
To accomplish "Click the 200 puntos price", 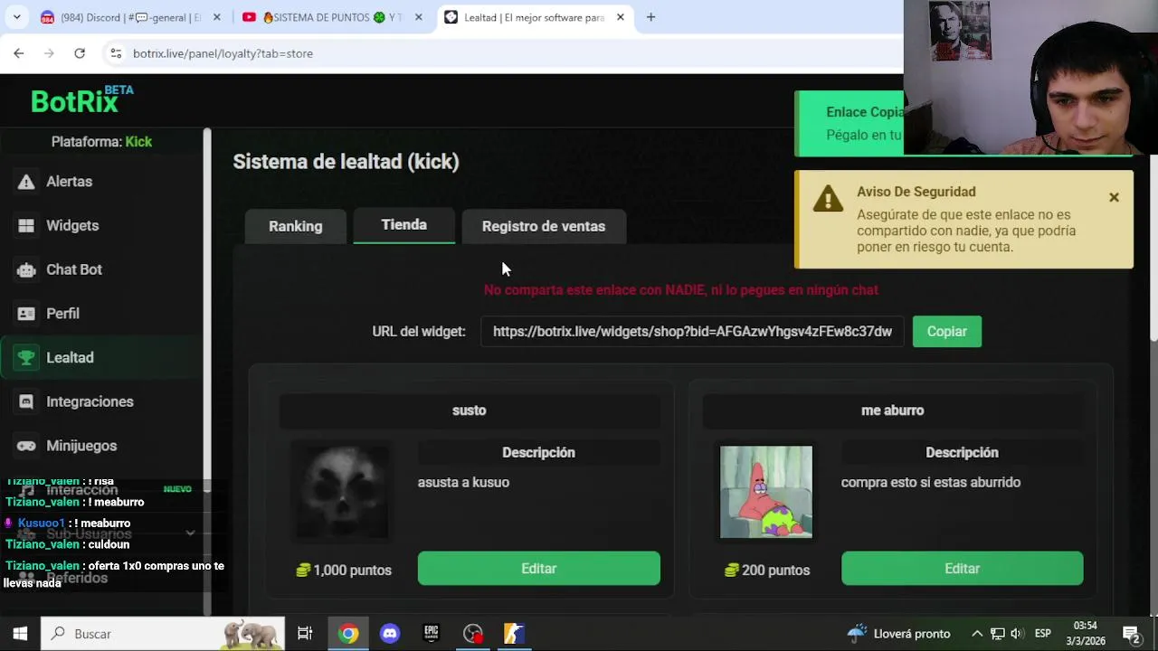I will coord(767,571).
